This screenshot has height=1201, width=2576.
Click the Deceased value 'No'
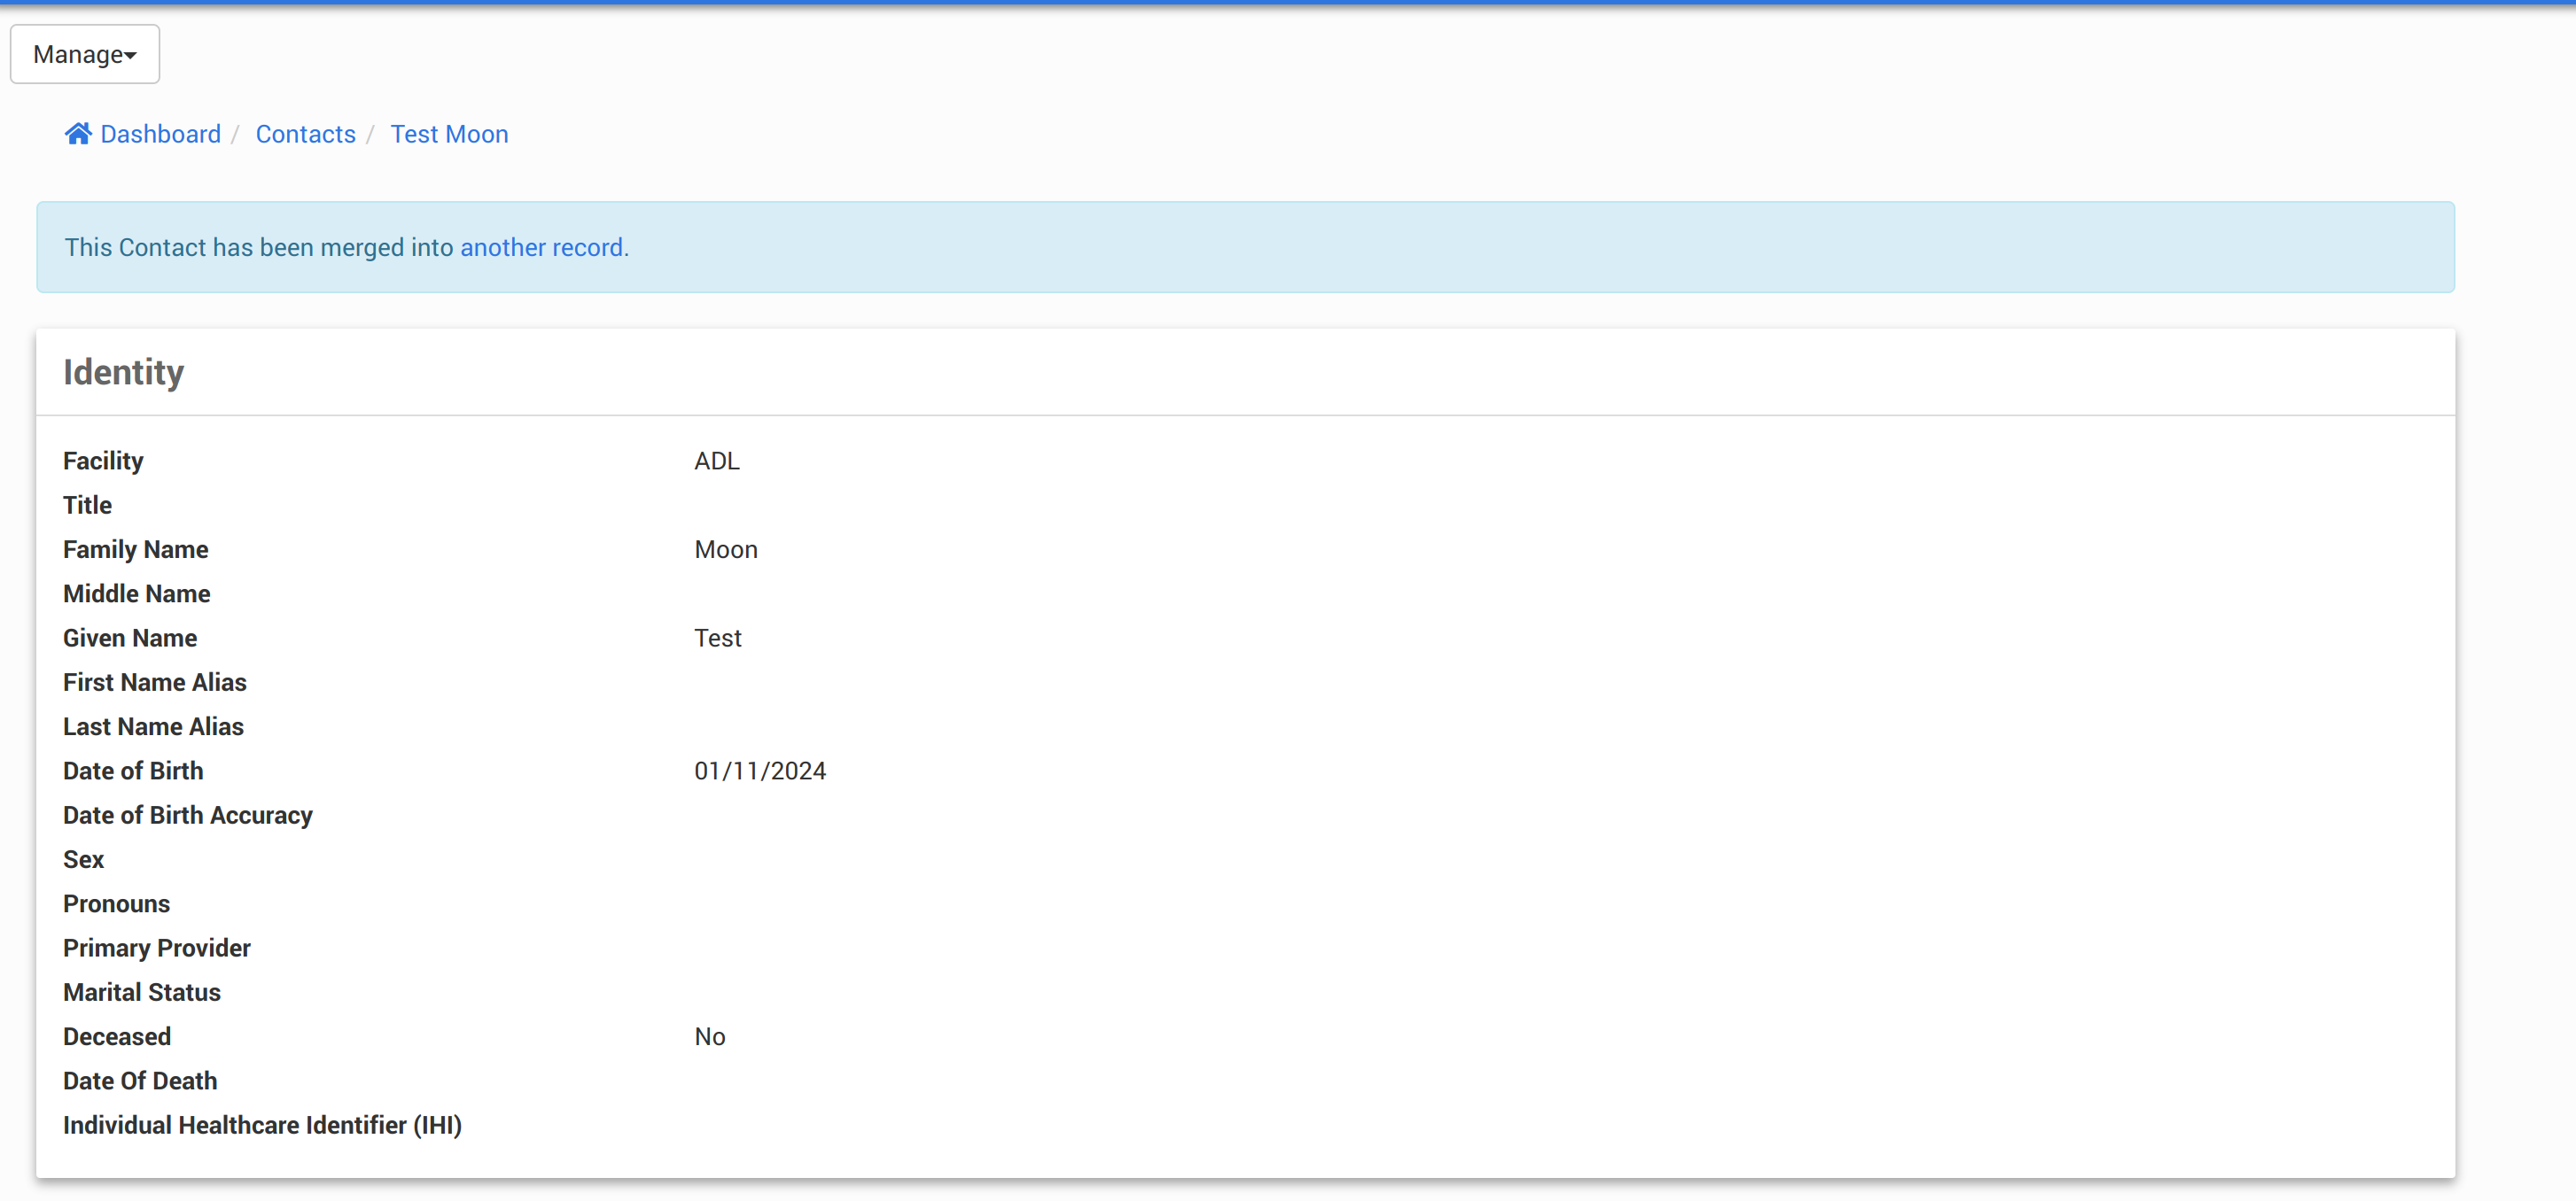(x=709, y=1036)
